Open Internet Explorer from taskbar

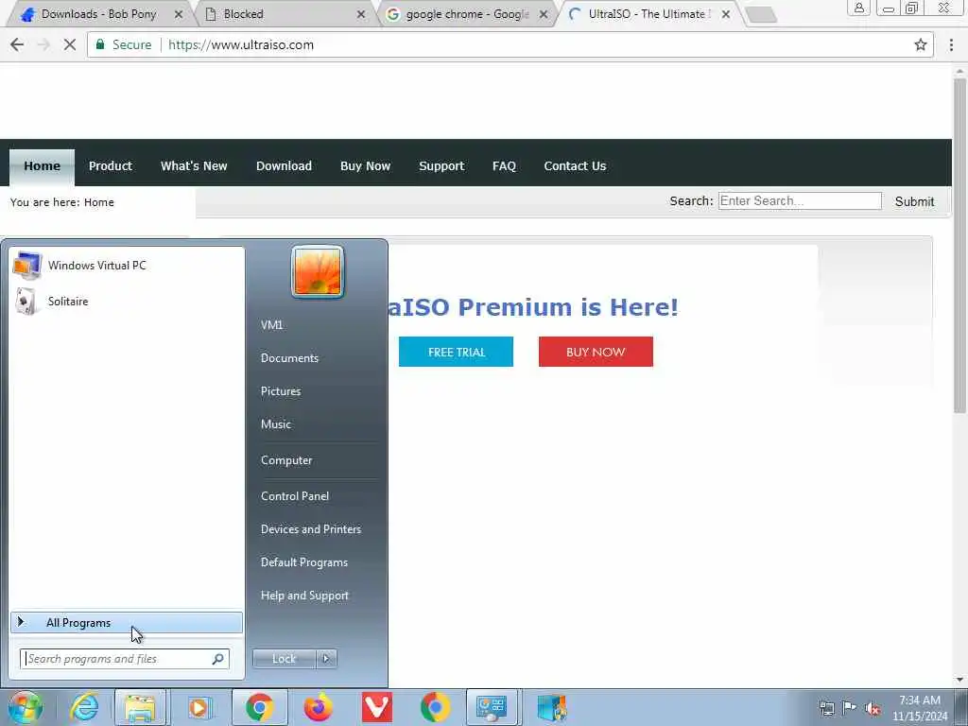pos(84,707)
